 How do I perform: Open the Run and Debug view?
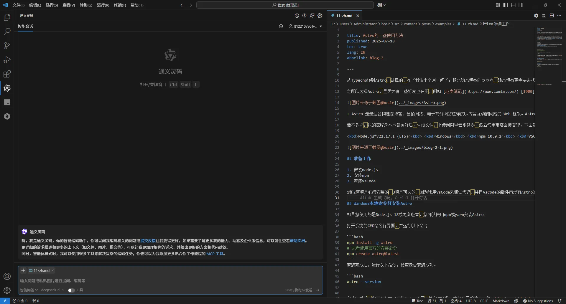tap(7, 60)
